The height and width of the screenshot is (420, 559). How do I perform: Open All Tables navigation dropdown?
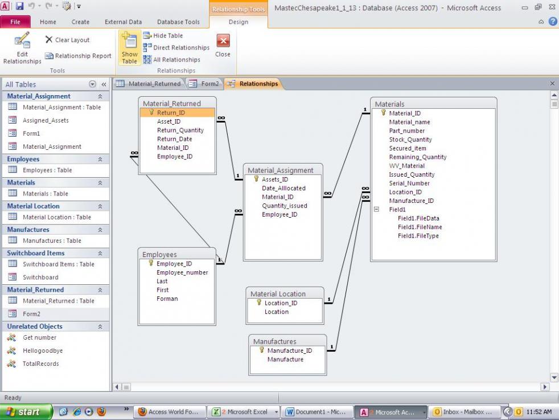tap(92, 84)
